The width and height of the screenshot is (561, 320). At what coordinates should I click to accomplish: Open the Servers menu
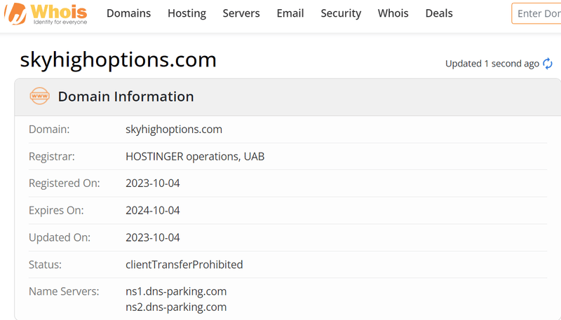coord(241,13)
